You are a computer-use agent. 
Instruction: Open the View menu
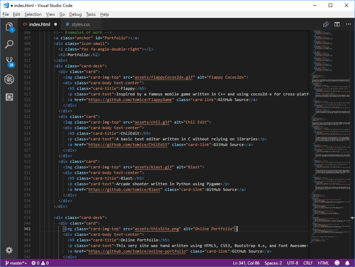coord(51,14)
